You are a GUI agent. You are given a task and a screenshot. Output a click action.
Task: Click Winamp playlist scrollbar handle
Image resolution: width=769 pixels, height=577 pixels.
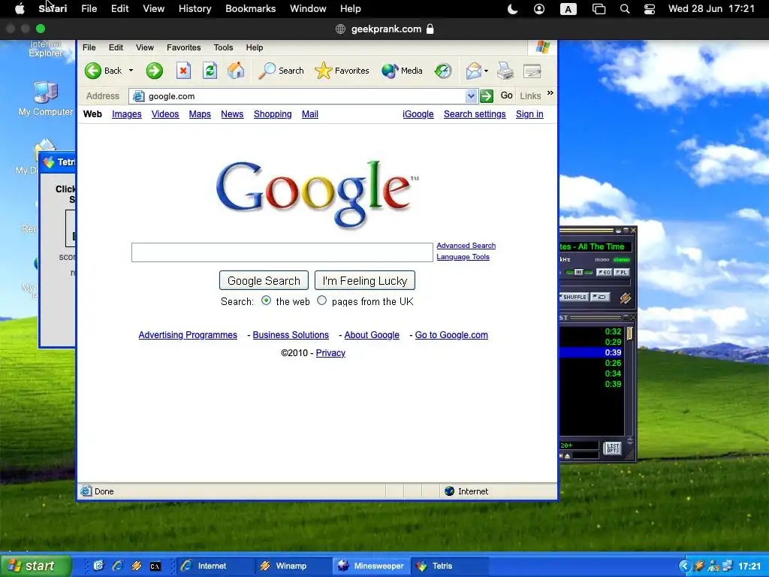coord(630,333)
